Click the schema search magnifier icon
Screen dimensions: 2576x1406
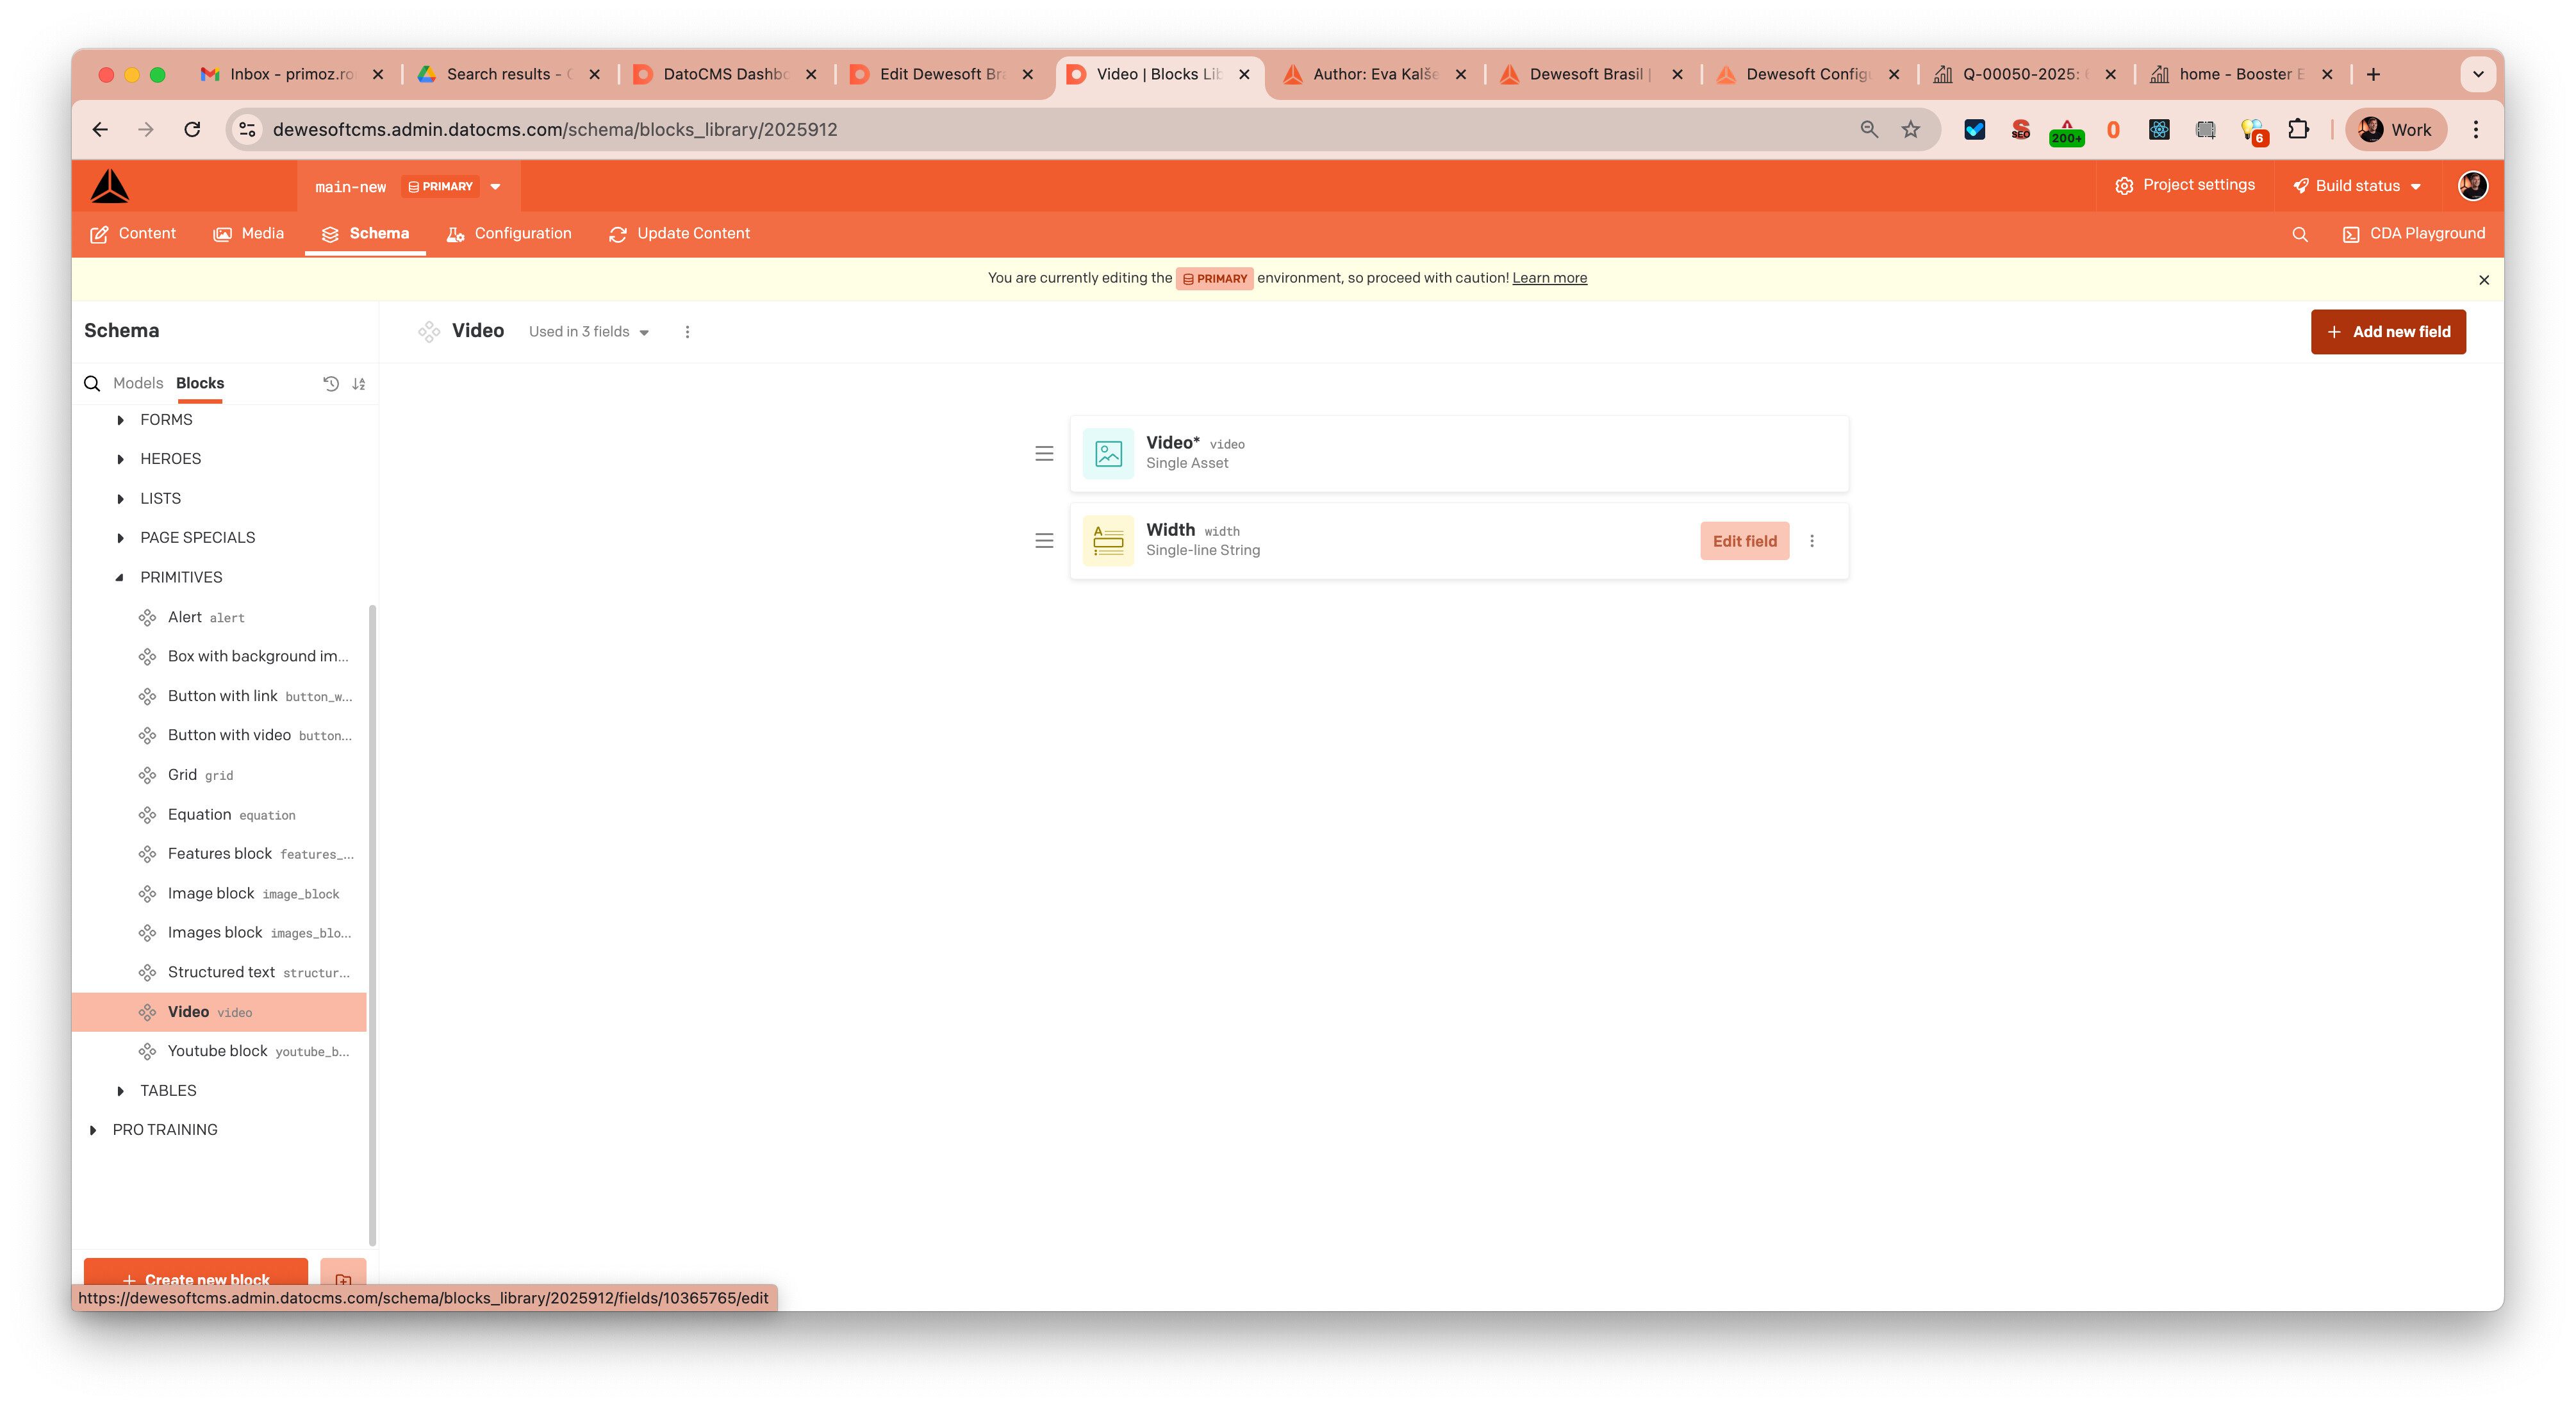pyautogui.click(x=92, y=383)
